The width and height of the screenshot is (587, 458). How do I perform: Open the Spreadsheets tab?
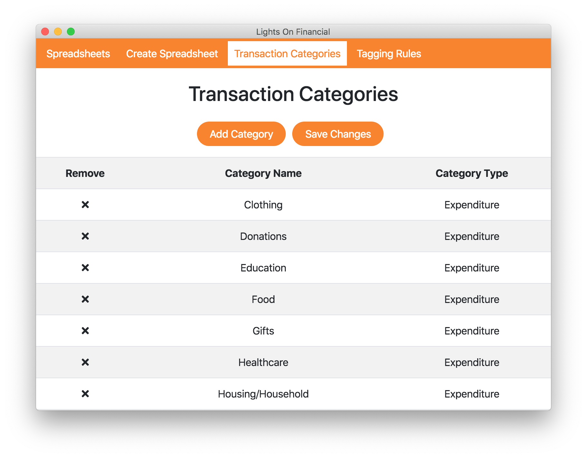pyautogui.click(x=78, y=54)
